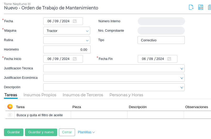Click Guardar y nuevo button
This screenshot has height=139, width=211.
click(41, 132)
